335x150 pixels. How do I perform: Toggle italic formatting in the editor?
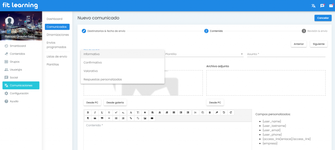point(95,112)
